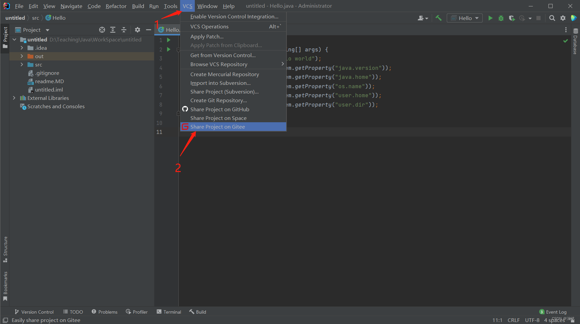The image size is (580, 324).
Task: Open VCS Operations popup item
Action: 233,26
